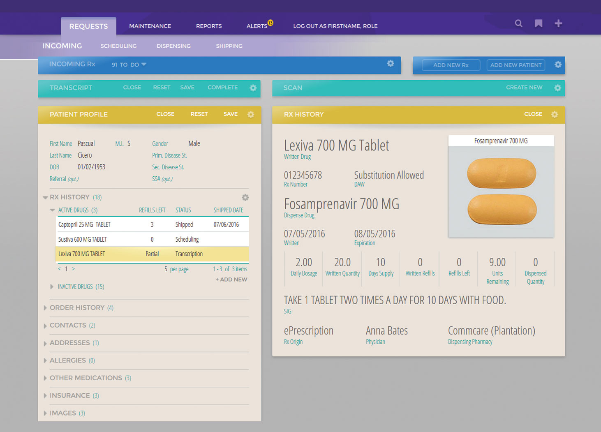This screenshot has height=432, width=601.
Task: Switch to the Dispensing subtab
Action: pos(173,46)
